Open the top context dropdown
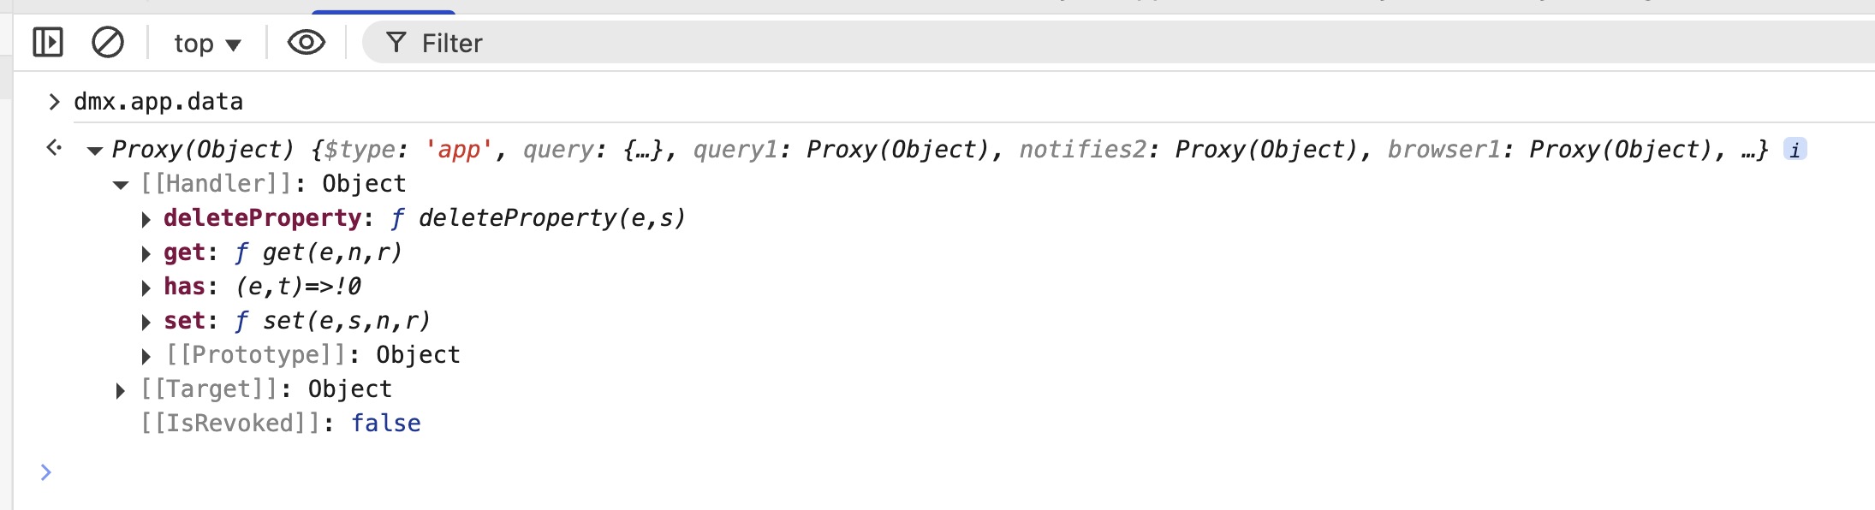The width and height of the screenshot is (1875, 510). (207, 44)
